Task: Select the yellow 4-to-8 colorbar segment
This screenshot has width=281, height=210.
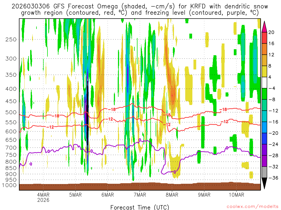Action: click(264, 71)
